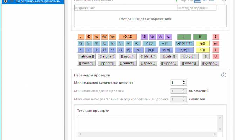The width and height of the screenshot is (235, 140).
Task: Open info icon beside Параметры проверки
Action: (x=224, y=75)
